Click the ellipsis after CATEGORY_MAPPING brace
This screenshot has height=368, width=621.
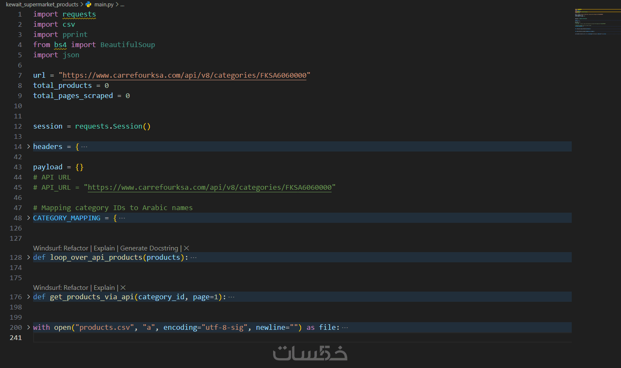tap(122, 218)
